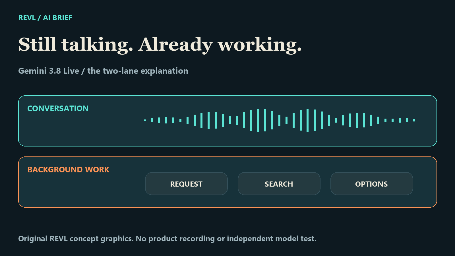Click the REVL / AI BRIEF header

[45, 18]
